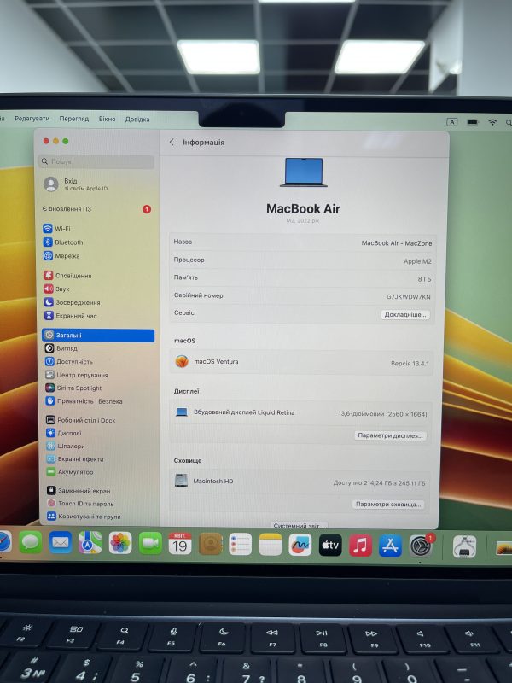Open Центр керування settings
512x683 pixels.
click(x=77, y=375)
